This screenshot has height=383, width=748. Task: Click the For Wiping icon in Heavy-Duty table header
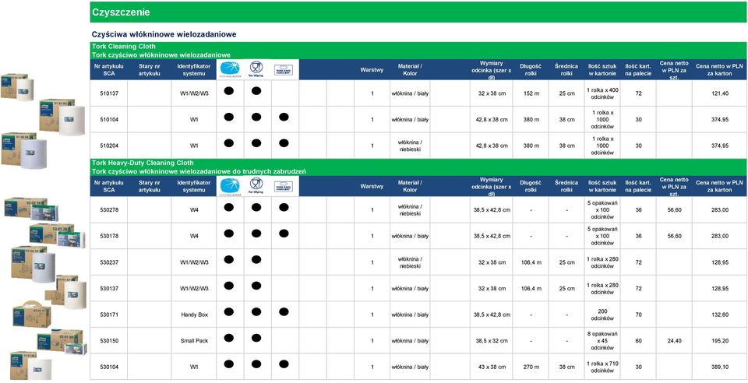(x=256, y=186)
